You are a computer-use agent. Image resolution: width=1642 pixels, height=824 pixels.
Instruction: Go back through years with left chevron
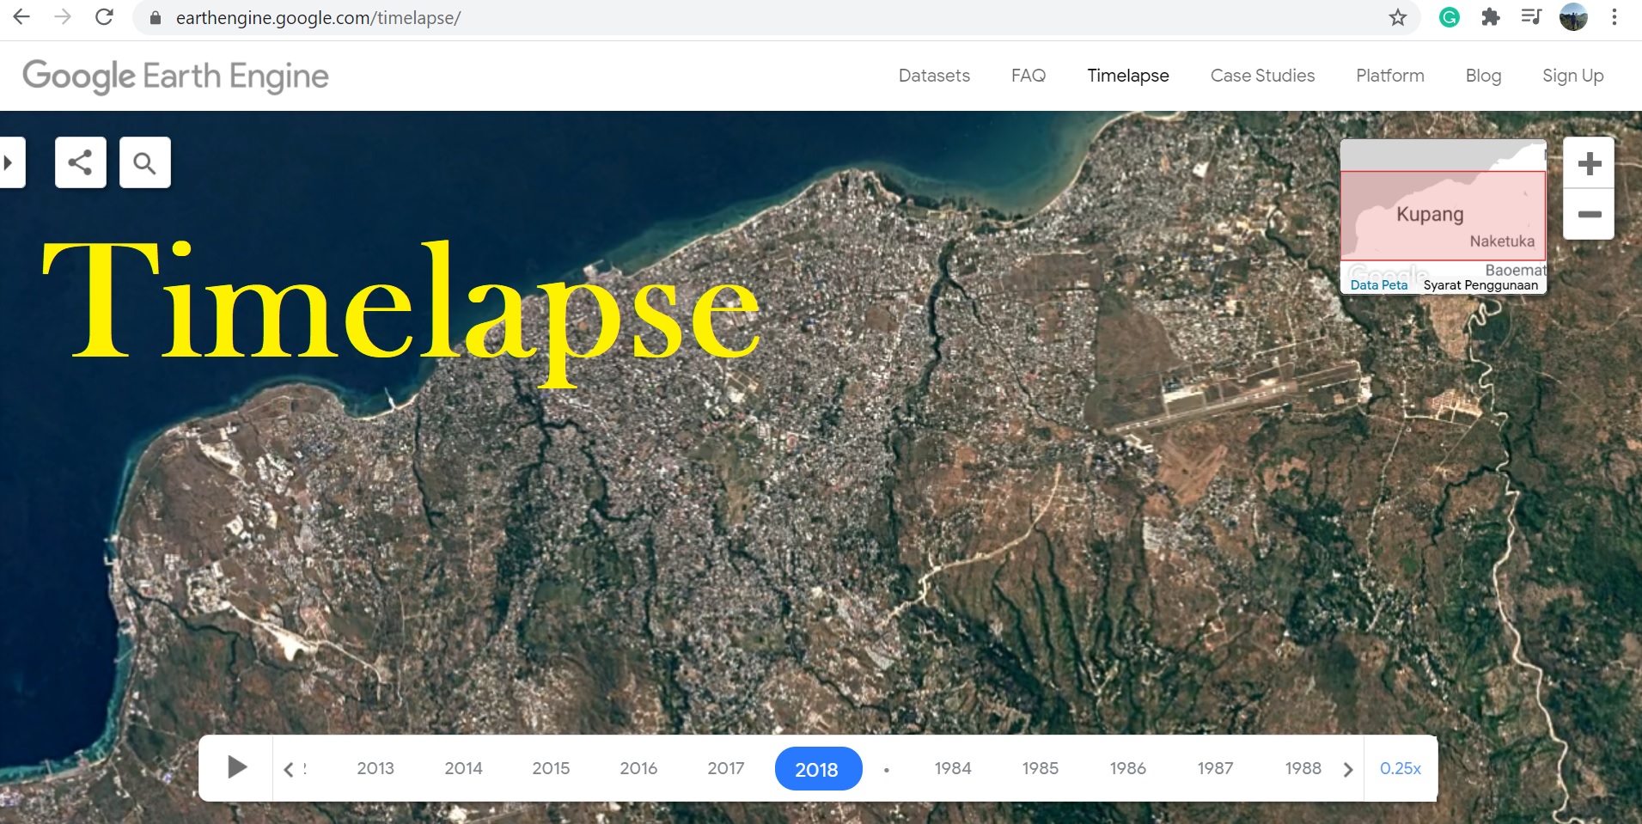pos(290,768)
